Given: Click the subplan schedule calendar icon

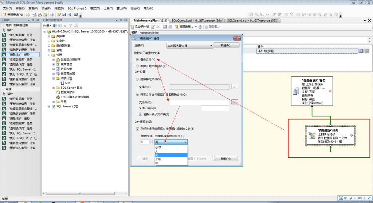Looking at the screenshot, I should 361,51.
